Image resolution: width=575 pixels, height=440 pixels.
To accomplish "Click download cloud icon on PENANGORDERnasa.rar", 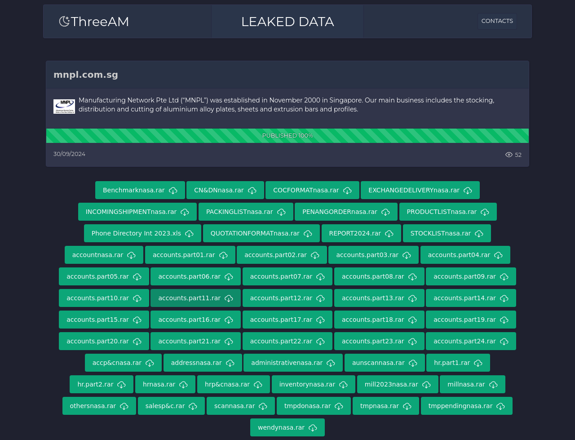I will tap(385, 212).
